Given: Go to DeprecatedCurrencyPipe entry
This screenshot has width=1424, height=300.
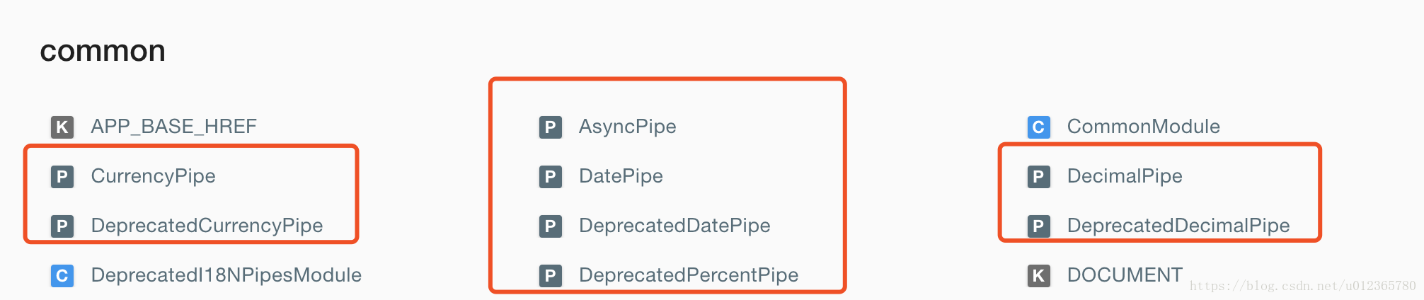Looking at the screenshot, I should pyautogui.click(x=207, y=226).
